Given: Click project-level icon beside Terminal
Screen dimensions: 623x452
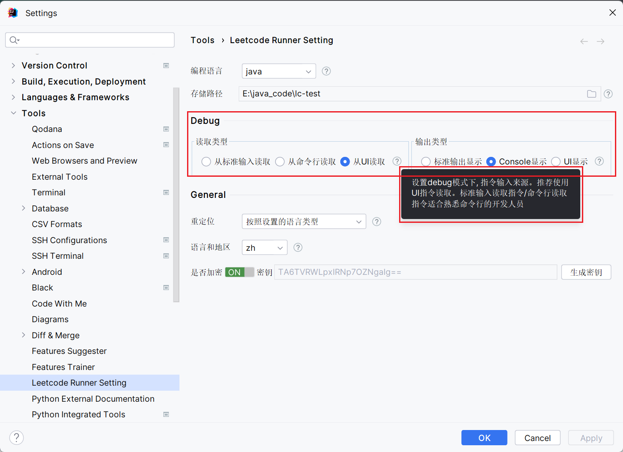Looking at the screenshot, I should (x=166, y=192).
